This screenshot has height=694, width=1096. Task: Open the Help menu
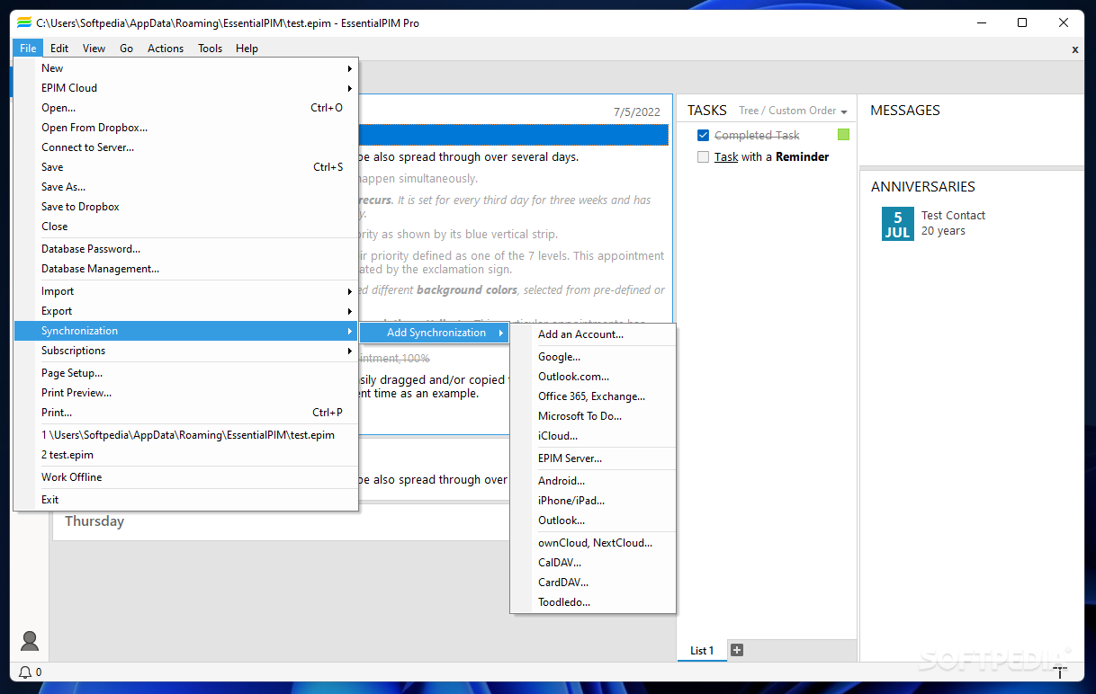click(247, 49)
